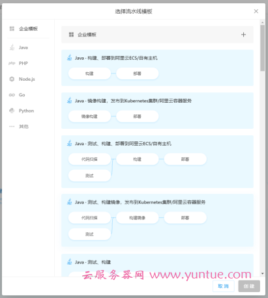
Task: Select the PHP sidebar category
Action: [x=28, y=63]
